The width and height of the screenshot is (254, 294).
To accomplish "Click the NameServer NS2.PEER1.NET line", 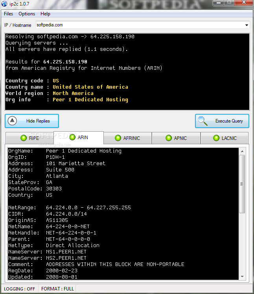I will 47,258.
